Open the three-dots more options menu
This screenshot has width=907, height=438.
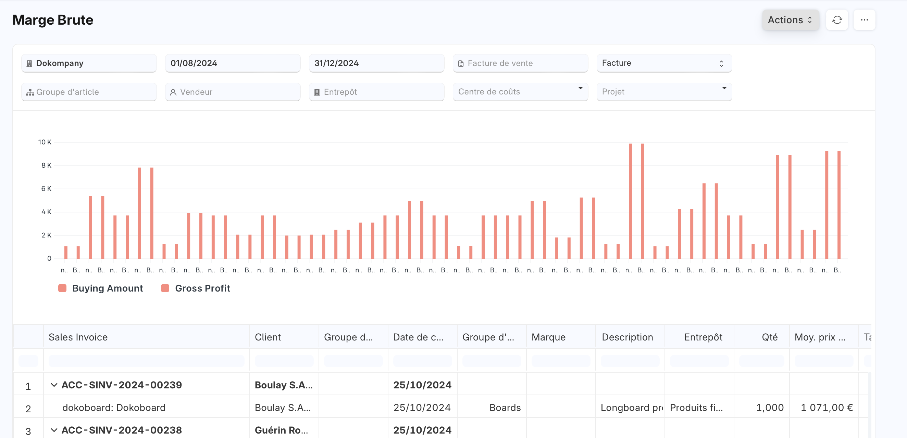[x=864, y=20]
